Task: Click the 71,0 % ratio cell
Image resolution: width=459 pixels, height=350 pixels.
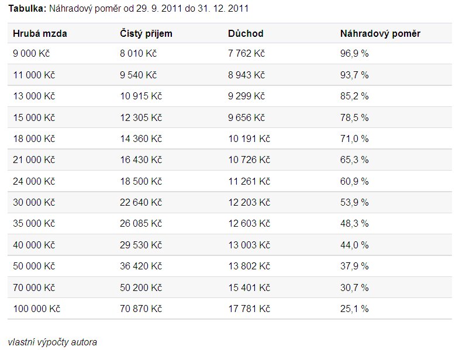Action: (x=354, y=138)
